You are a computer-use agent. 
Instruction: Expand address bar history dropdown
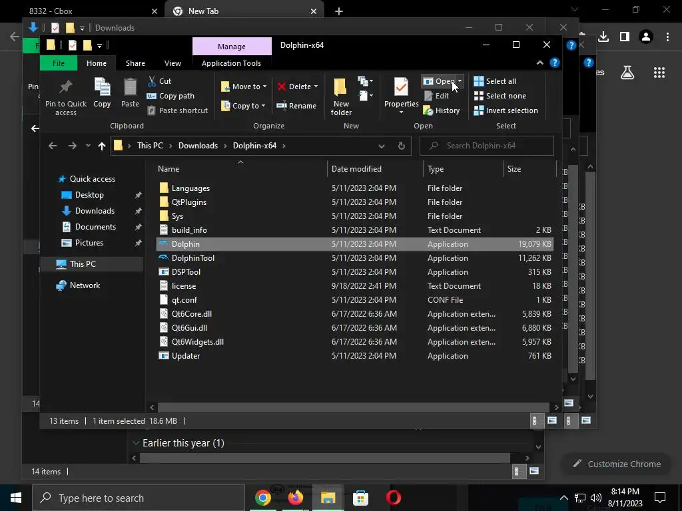(x=382, y=146)
